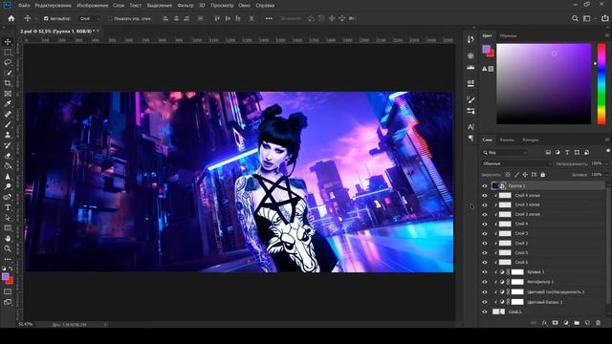This screenshot has height=344, width=612.
Task: Open the Редактирование menu
Action: coord(54,6)
